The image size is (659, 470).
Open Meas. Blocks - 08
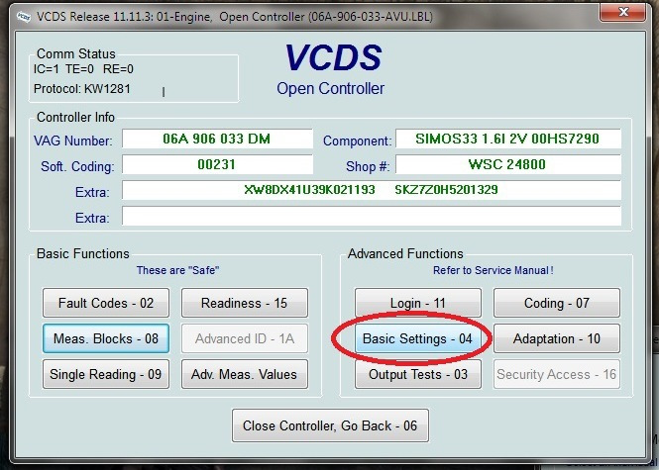tap(106, 338)
